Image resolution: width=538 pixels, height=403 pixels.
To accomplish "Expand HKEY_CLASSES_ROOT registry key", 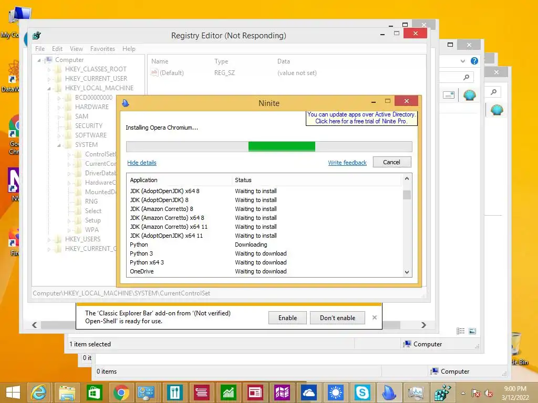I will coord(49,70).
